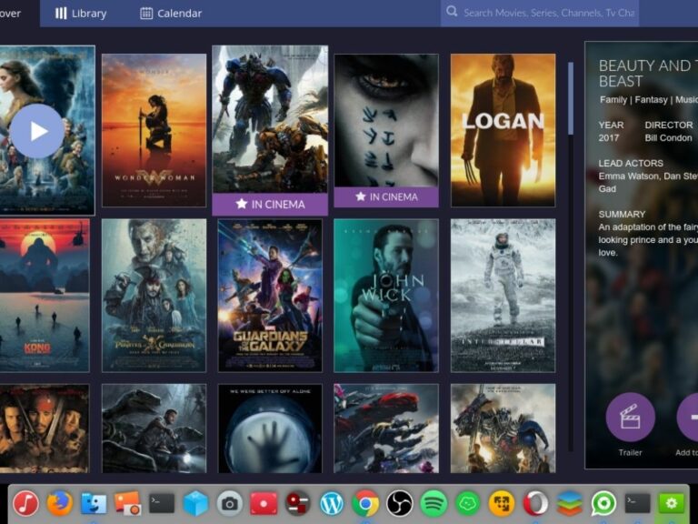This screenshot has height=524, width=698.
Task: Open the Wonder Woman poster
Action: click(154, 130)
